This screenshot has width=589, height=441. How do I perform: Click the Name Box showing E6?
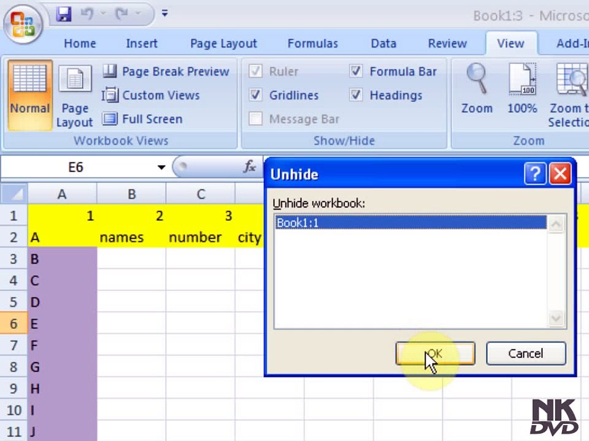76,167
